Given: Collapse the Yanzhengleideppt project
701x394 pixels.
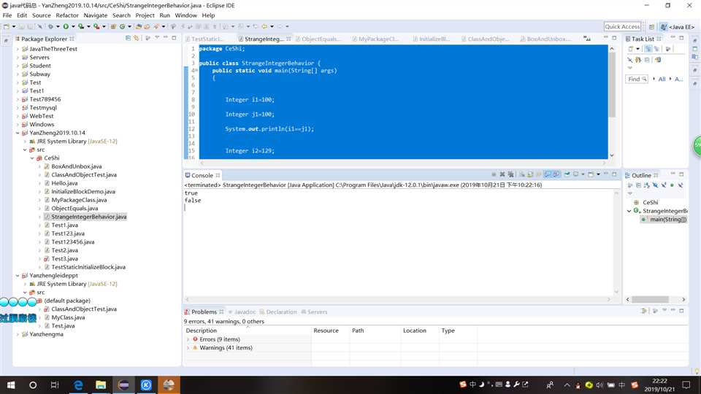Looking at the screenshot, I should pyautogui.click(x=18, y=276).
